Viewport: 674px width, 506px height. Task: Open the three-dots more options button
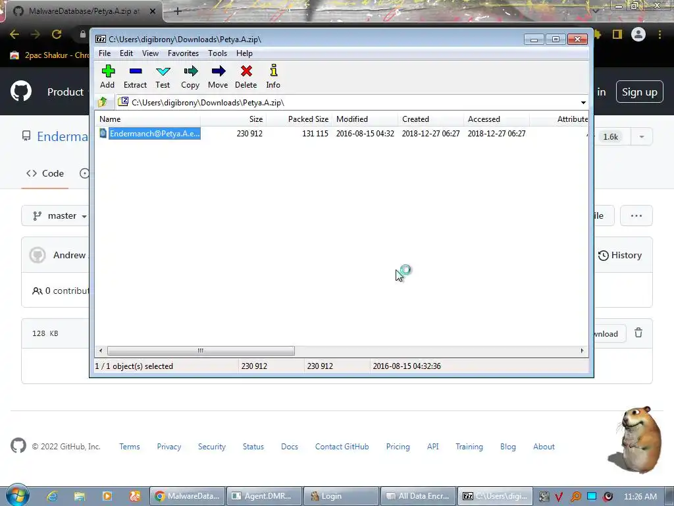pyautogui.click(x=636, y=215)
